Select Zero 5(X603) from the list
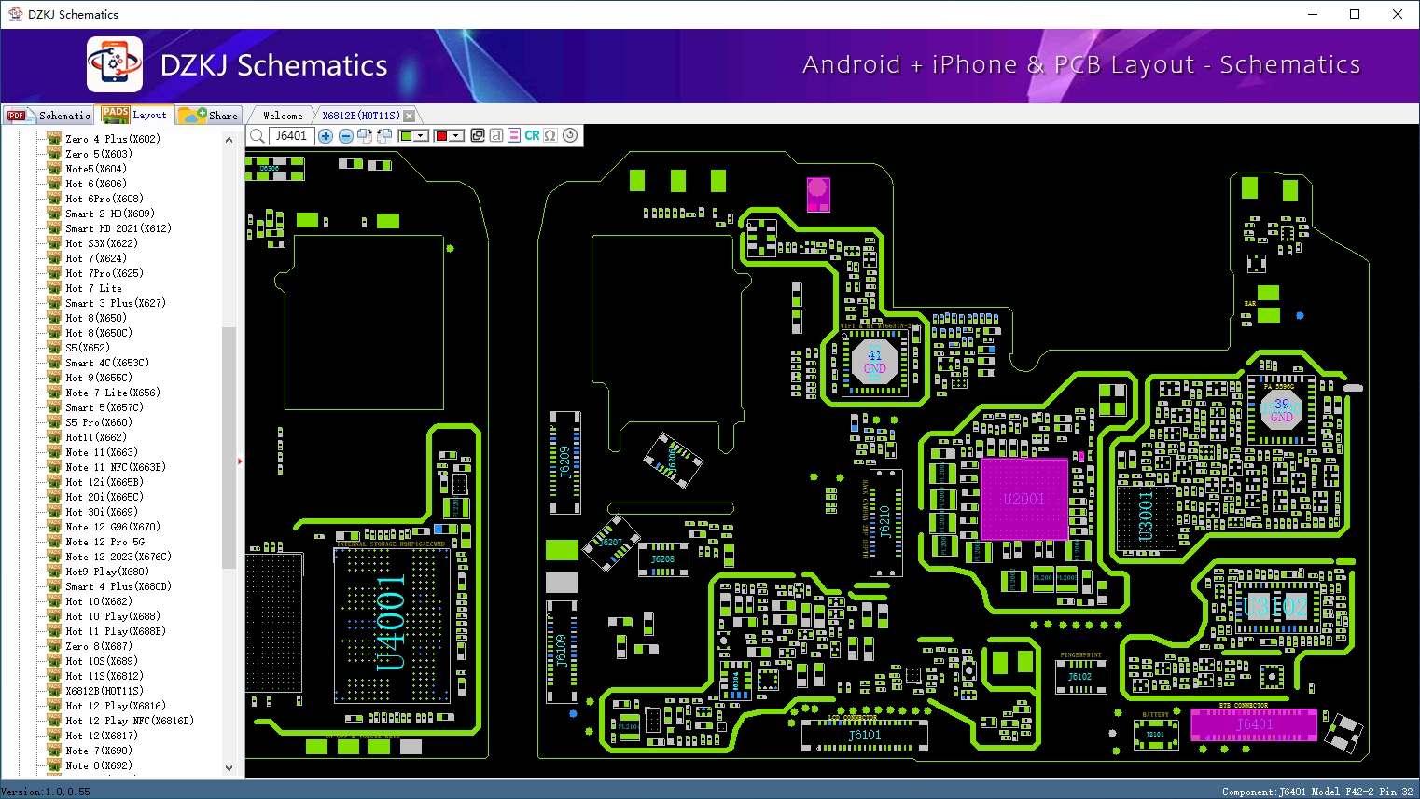Viewport: 1420px width, 799px height. (x=99, y=154)
